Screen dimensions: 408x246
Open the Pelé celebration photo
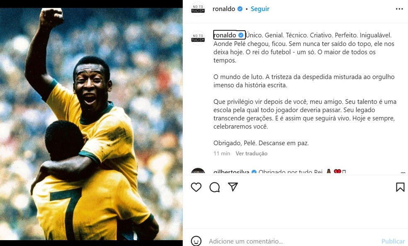click(x=91, y=124)
